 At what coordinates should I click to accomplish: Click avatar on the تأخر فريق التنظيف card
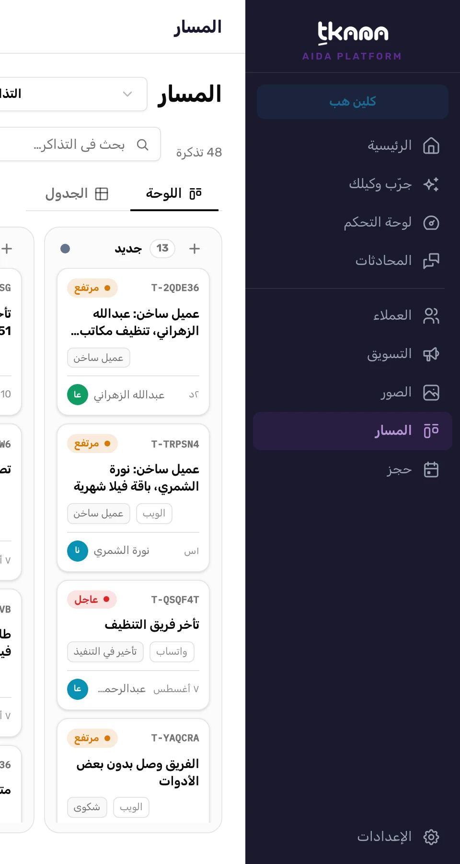[x=78, y=689]
